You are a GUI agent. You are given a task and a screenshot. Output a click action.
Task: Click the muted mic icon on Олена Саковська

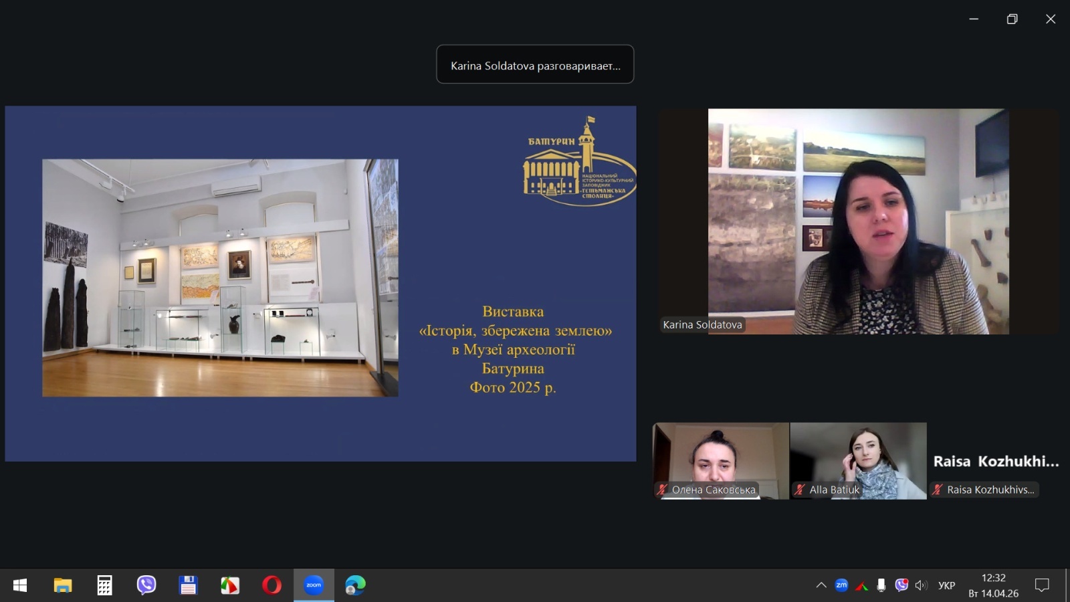click(x=662, y=490)
